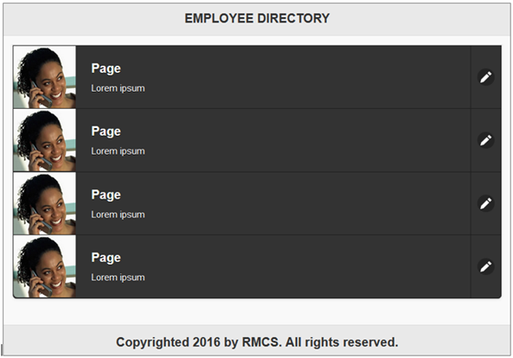Click the Copyrighted 2016 by RMCS footer text
This screenshot has height=358, width=513.
(257, 342)
